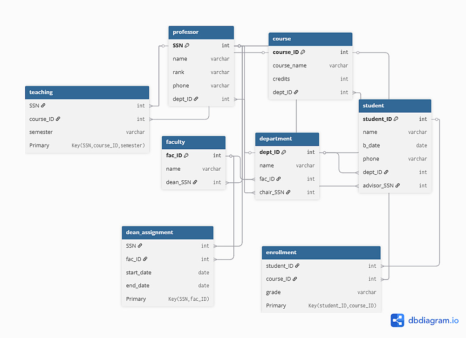Image resolution: width=466 pixels, height=338 pixels.
Task: Select the professor table header
Action: pyautogui.click(x=201, y=33)
